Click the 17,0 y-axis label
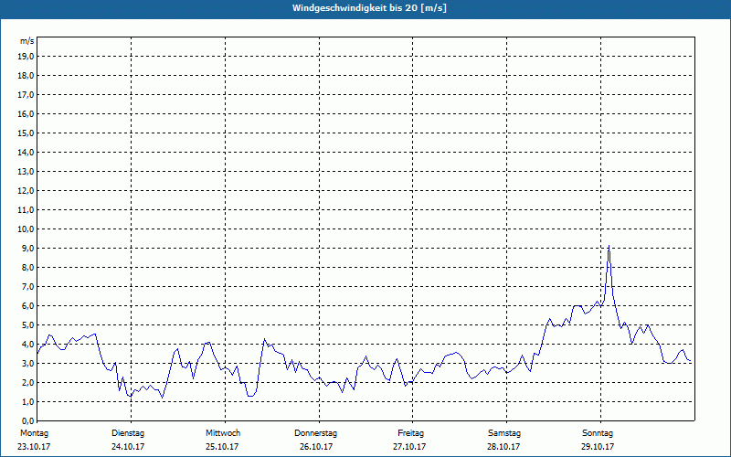 pos(26,95)
